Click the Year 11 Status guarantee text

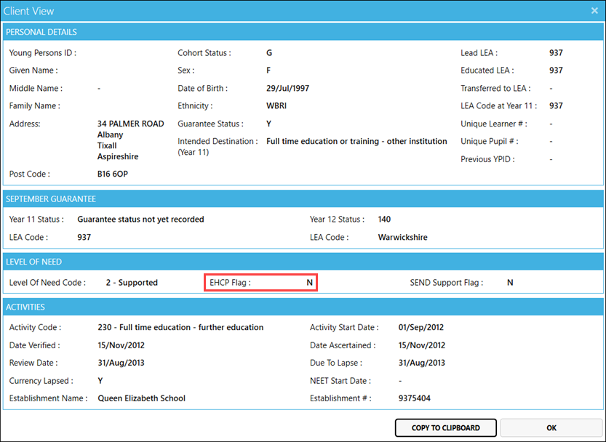(140, 220)
